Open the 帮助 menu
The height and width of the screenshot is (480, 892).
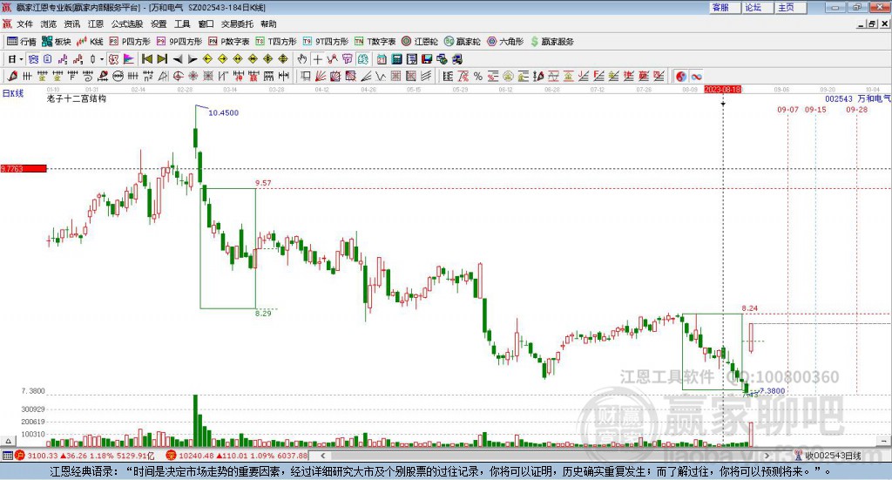point(268,24)
